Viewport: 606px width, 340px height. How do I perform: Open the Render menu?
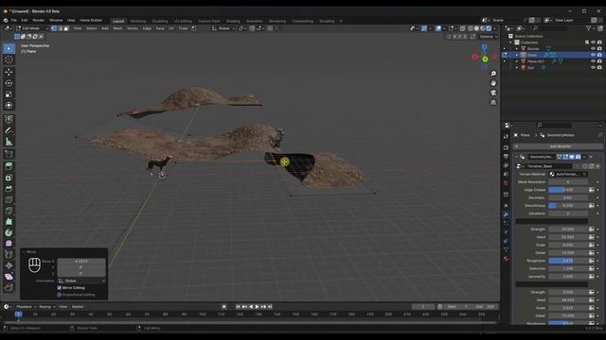(x=38, y=20)
